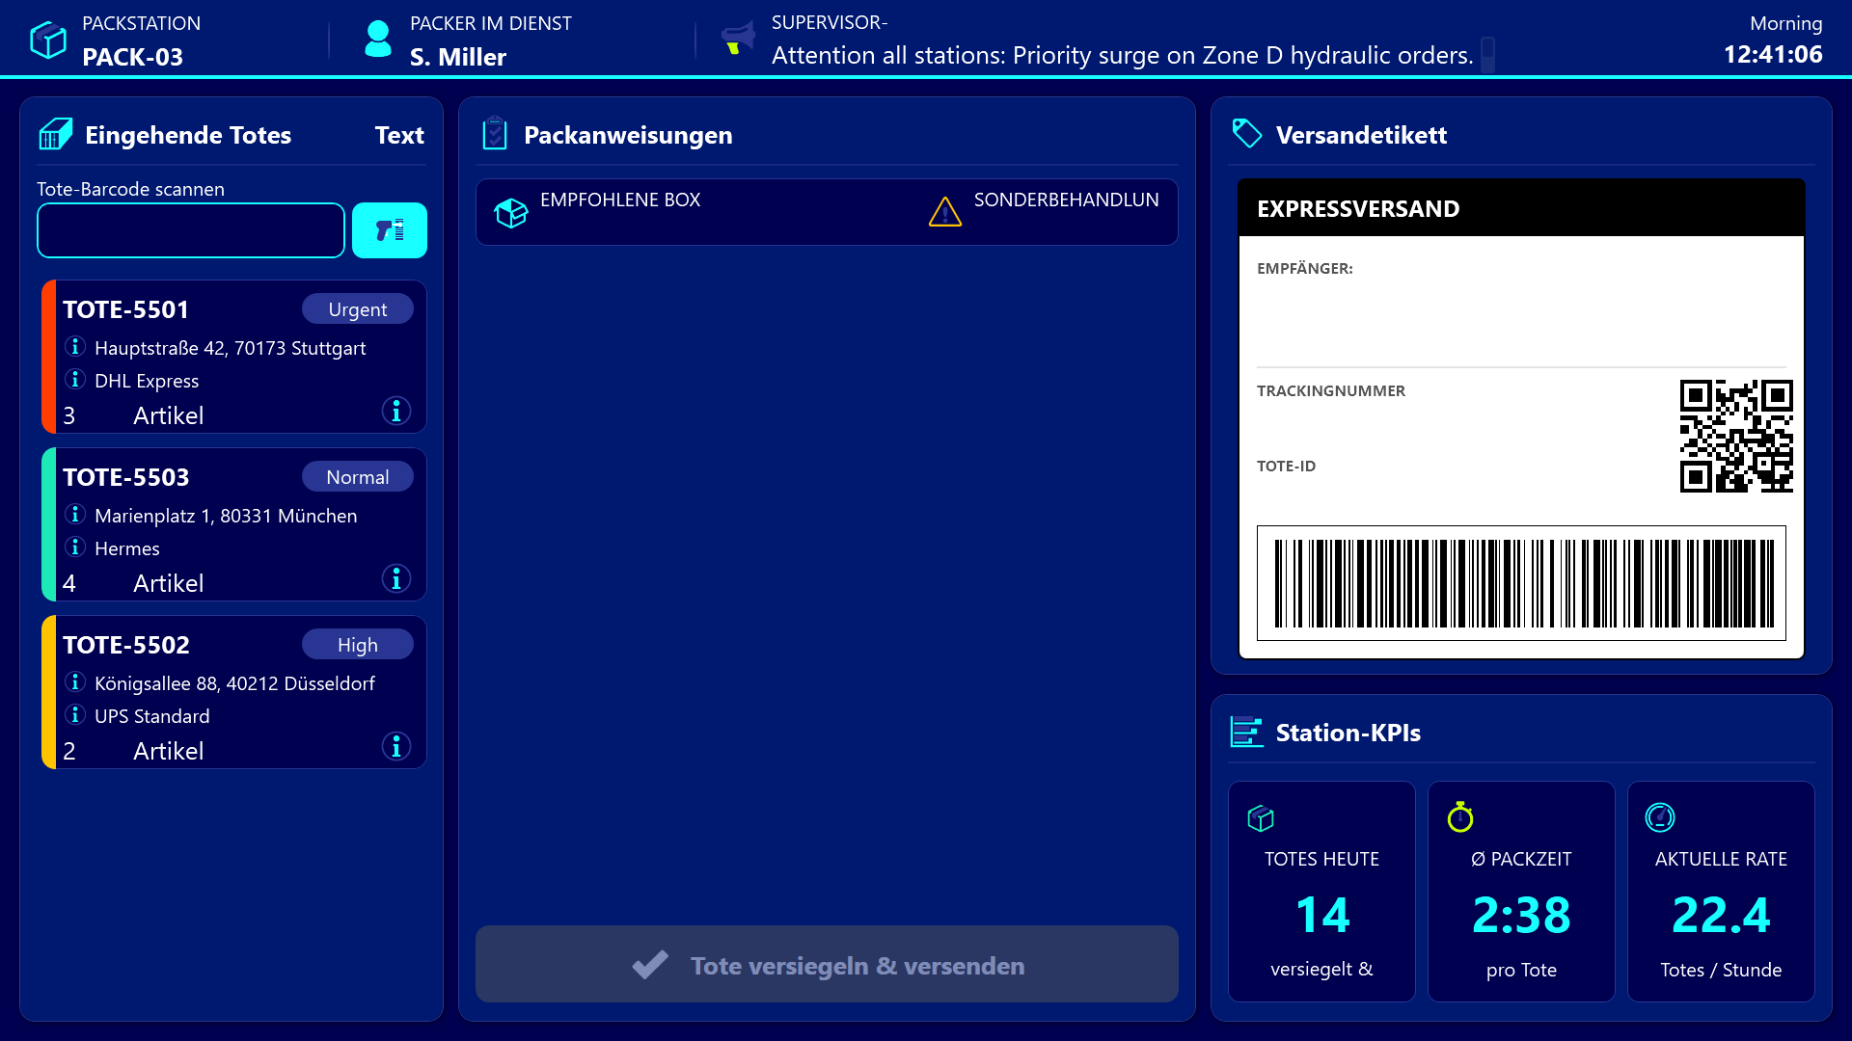Click the TOTE-ID field on the label
This screenshot has height=1041, width=1852.
tap(1286, 466)
